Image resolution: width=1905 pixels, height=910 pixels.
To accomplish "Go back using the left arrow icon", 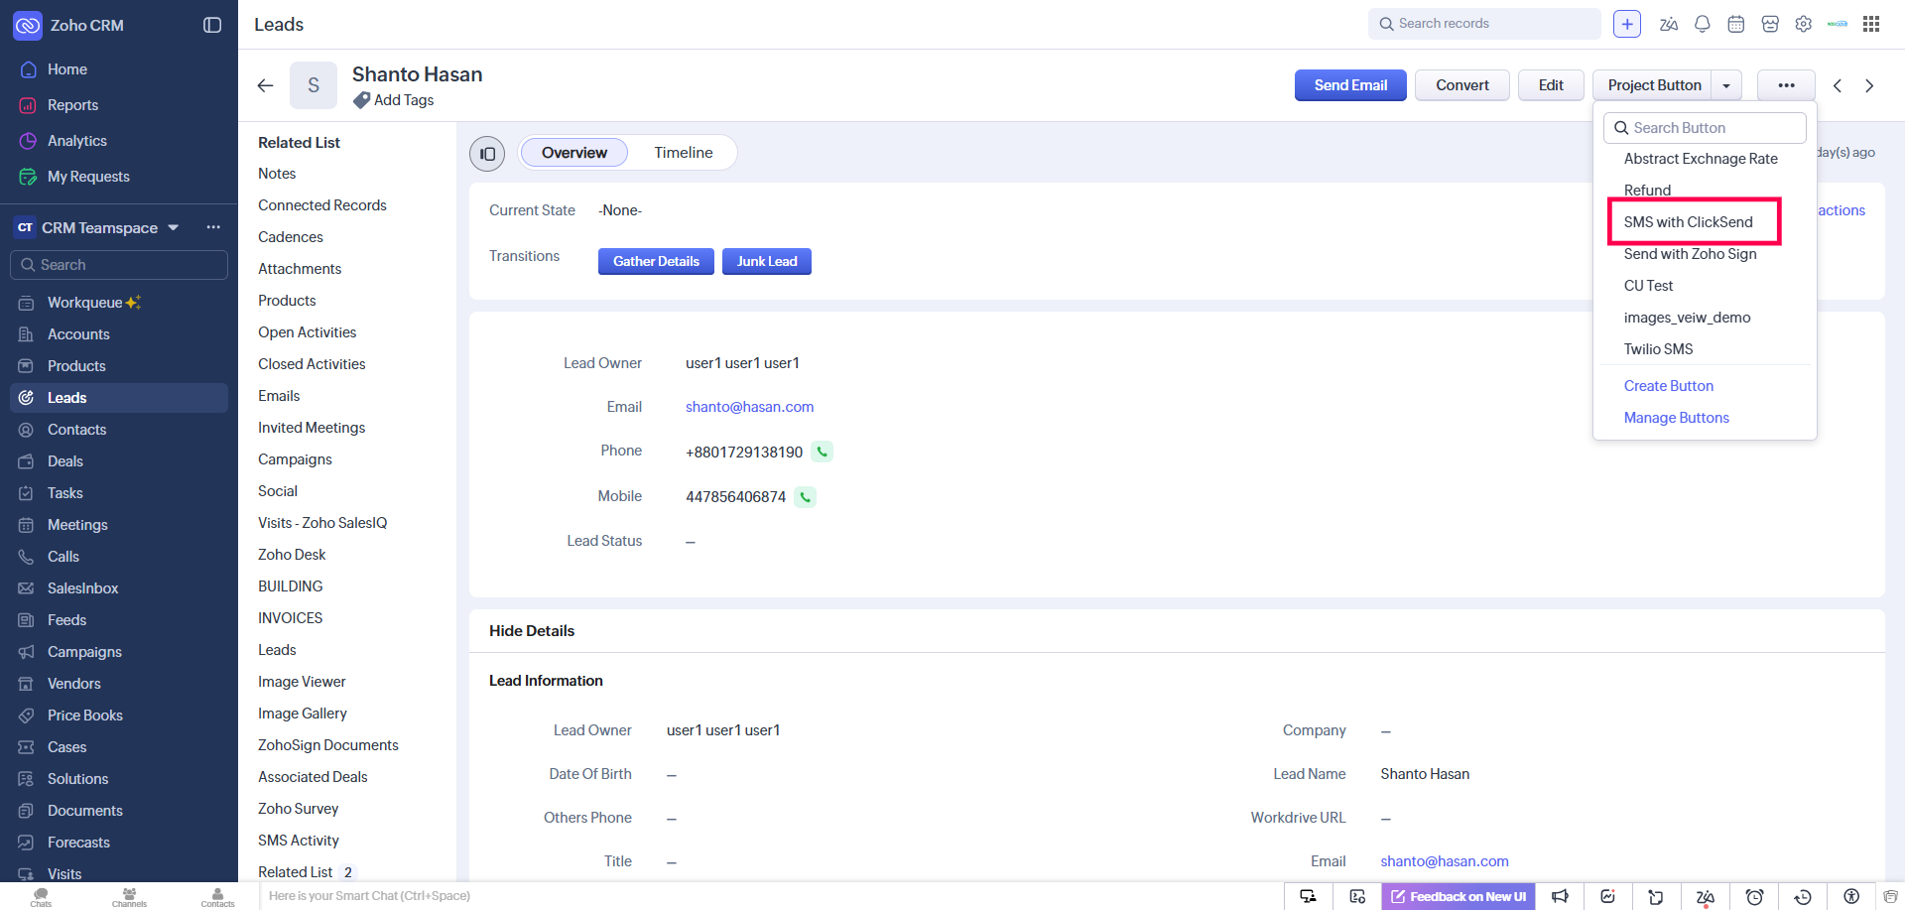I will point(265,85).
